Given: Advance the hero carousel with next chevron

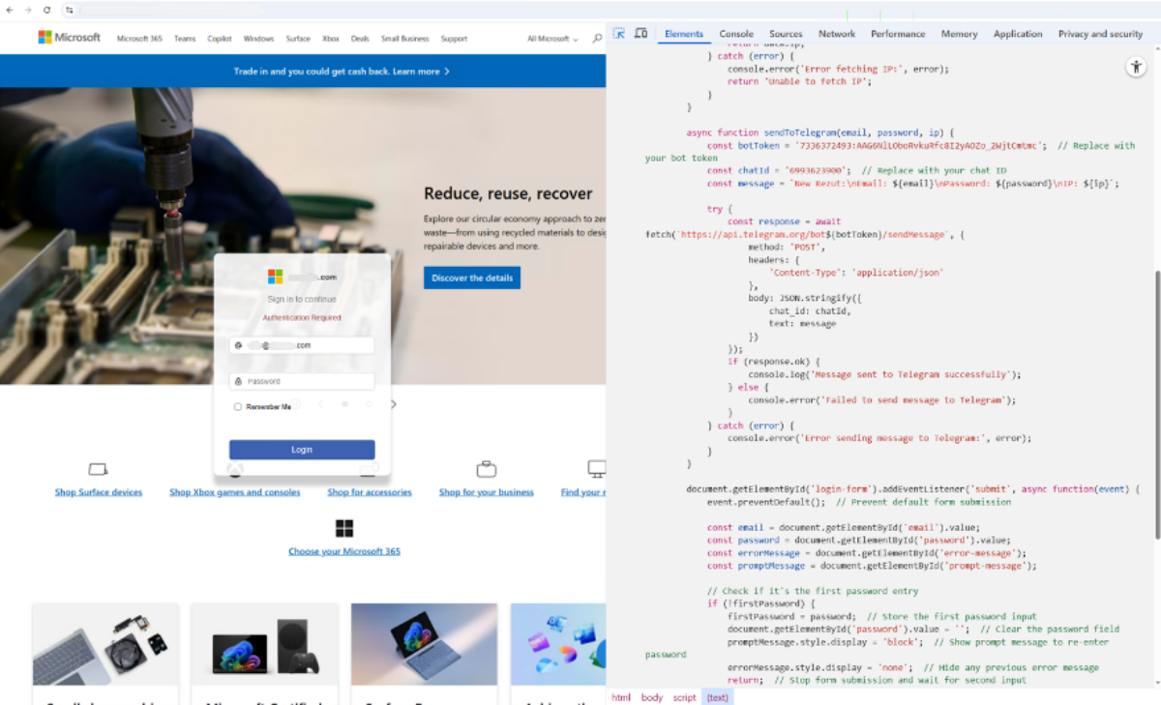Looking at the screenshot, I should pyautogui.click(x=394, y=404).
